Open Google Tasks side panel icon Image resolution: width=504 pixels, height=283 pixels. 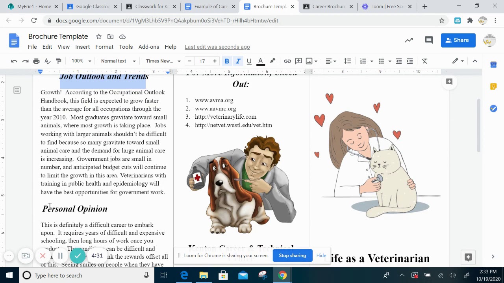(x=493, y=108)
